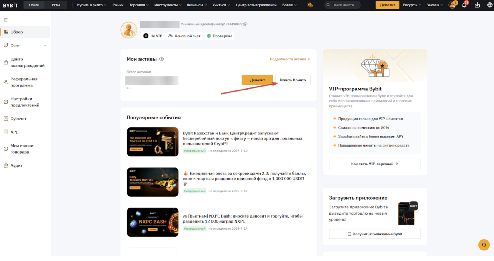
Task: Open Центр вознаграждений in top menu
Action: coord(256,5)
